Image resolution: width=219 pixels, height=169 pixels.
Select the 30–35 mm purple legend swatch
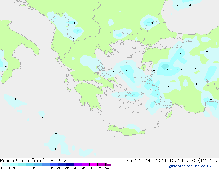coord(78,165)
